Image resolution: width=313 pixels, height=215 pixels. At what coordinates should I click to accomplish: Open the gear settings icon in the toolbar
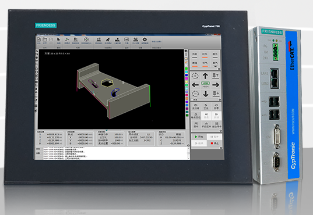pyautogui.click(x=145, y=40)
